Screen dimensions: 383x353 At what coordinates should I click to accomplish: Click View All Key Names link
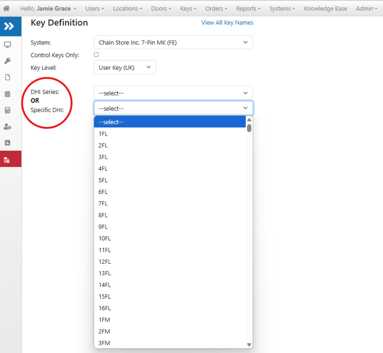tap(227, 23)
